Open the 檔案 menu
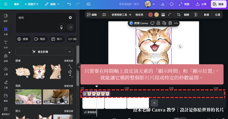228x119 pixels. 17,4
